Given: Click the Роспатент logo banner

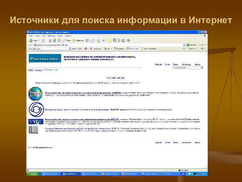Looking at the screenshot, I should click(x=45, y=58).
